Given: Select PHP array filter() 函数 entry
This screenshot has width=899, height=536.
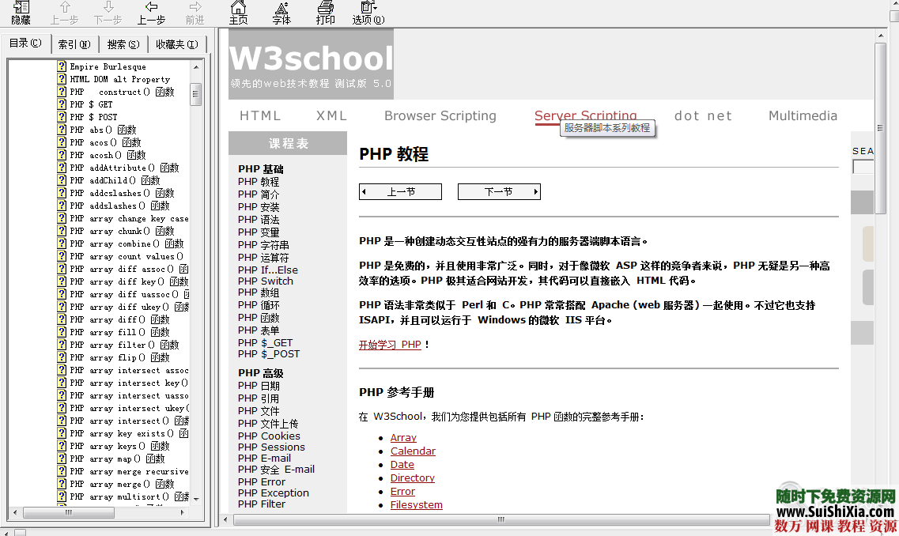Looking at the screenshot, I should click(124, 345).
